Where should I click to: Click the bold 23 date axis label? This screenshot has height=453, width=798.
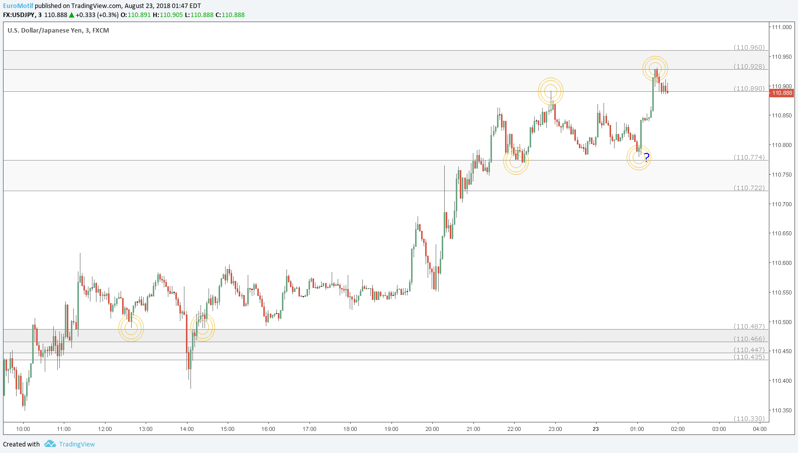click(x=596, y=429)
